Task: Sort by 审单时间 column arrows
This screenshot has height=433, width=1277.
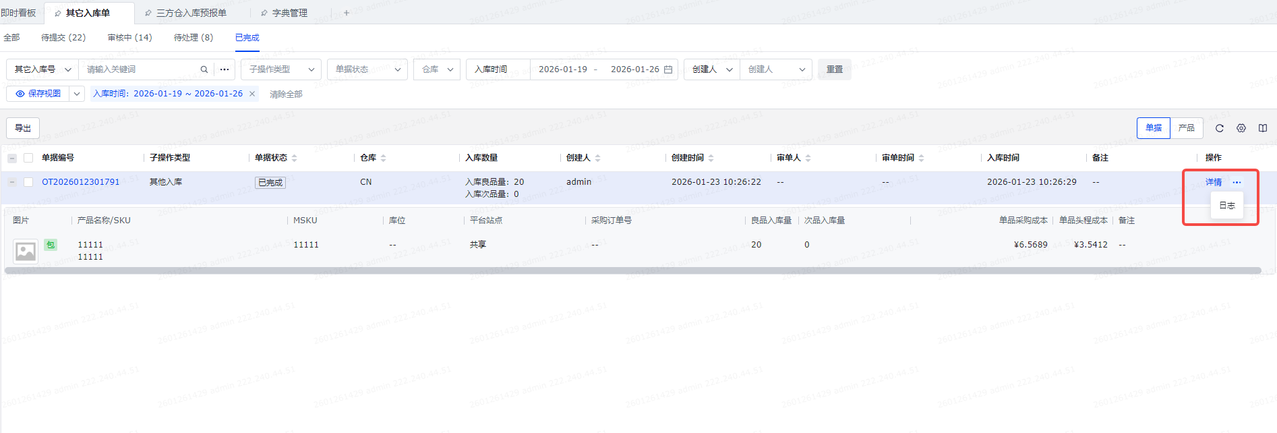Action: (x=922, y=158)
